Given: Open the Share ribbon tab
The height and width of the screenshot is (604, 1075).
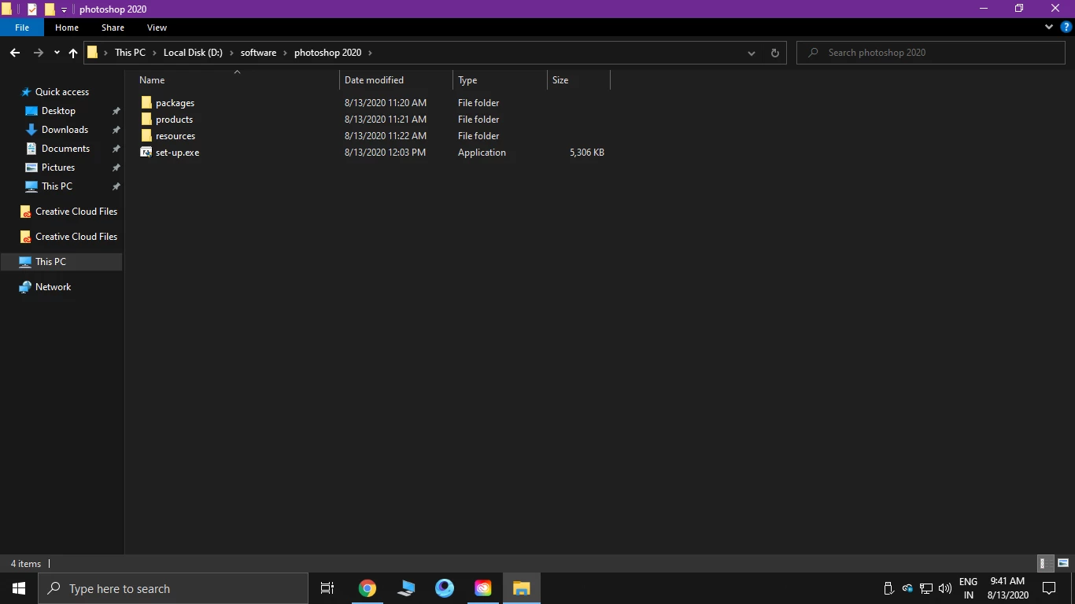Looking at the screenshot, I should tap(113, 28).
